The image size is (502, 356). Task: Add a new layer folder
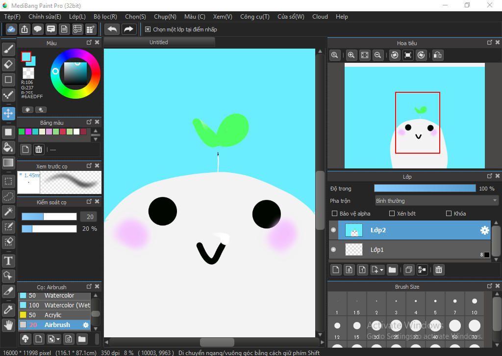pos(392,270)
